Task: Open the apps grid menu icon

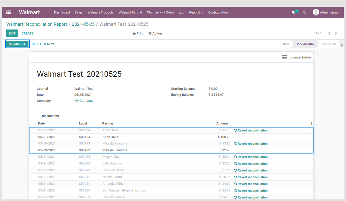Action: pyautogui.click(x=8, y=12)
